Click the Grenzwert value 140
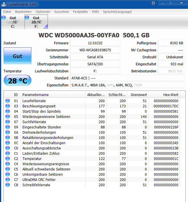This screenshot has height=202, width=188. tap(144, 116)
